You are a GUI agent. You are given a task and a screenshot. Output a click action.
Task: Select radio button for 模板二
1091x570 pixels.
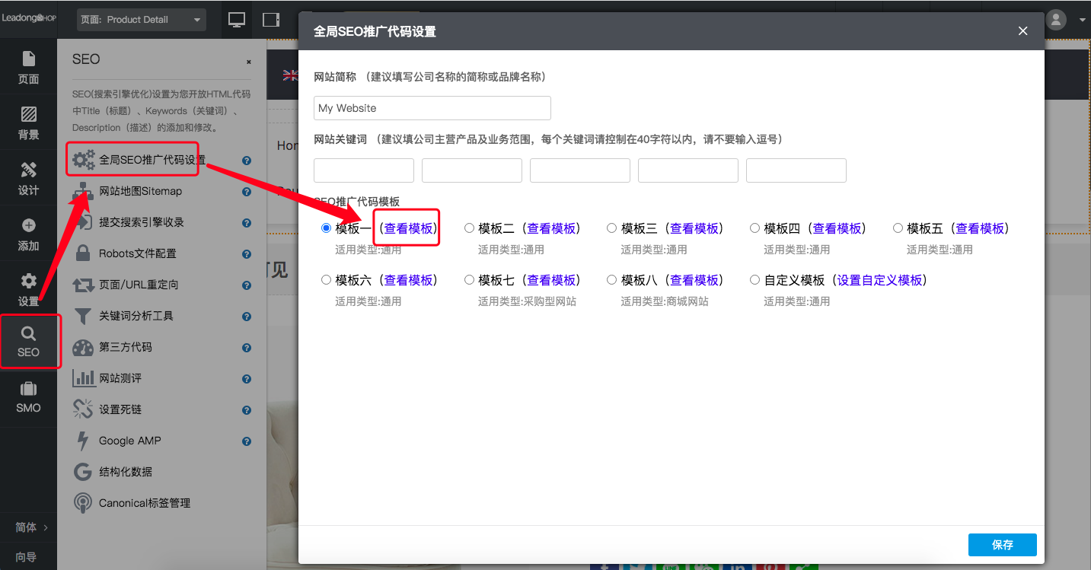tap(469, 227)
